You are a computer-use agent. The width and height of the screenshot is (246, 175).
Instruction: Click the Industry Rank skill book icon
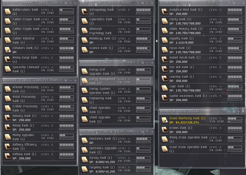tap(8, 118)
